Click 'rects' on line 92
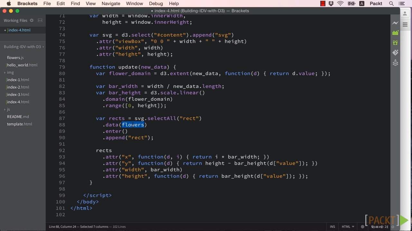Screen dimensions: 412x231 (x=104, y=150)
